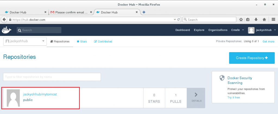Screen dimensions: 278x114
Task: Click the mytomcat repository avatar thumbnail
Action: pyautogui.click(x=13, y=98)
